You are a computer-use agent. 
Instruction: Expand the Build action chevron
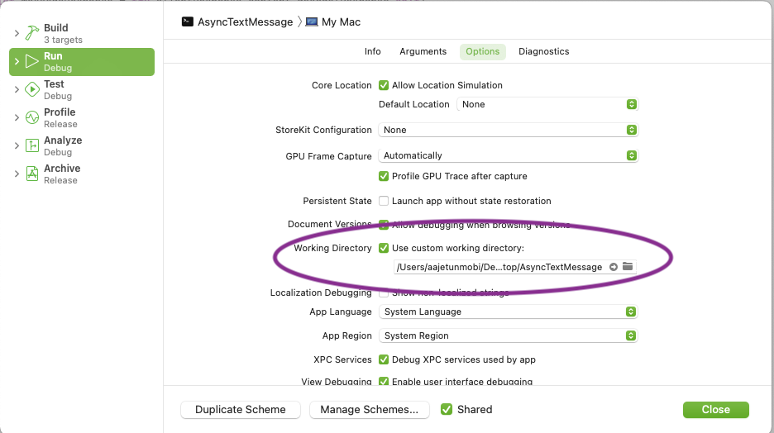[x=17, y=33]
